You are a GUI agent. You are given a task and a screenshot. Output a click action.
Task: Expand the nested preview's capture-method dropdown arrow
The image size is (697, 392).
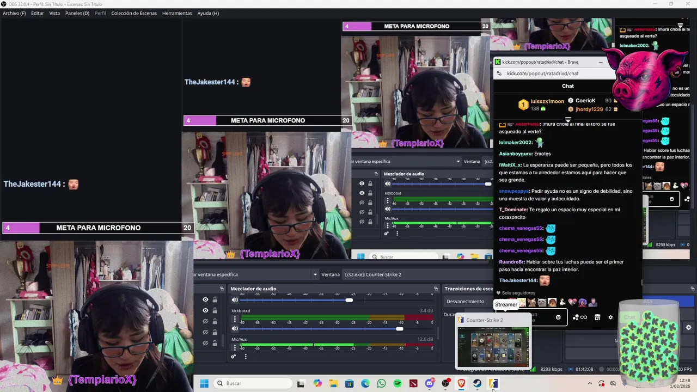point(458,161)
